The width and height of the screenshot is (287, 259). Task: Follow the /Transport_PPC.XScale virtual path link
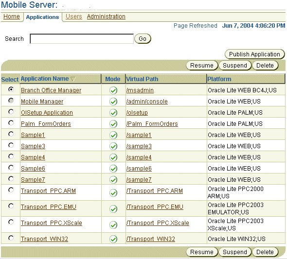tap(158, 223)
